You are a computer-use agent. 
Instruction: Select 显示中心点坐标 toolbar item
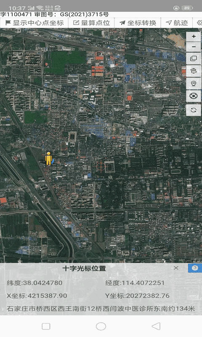[35, 23]
